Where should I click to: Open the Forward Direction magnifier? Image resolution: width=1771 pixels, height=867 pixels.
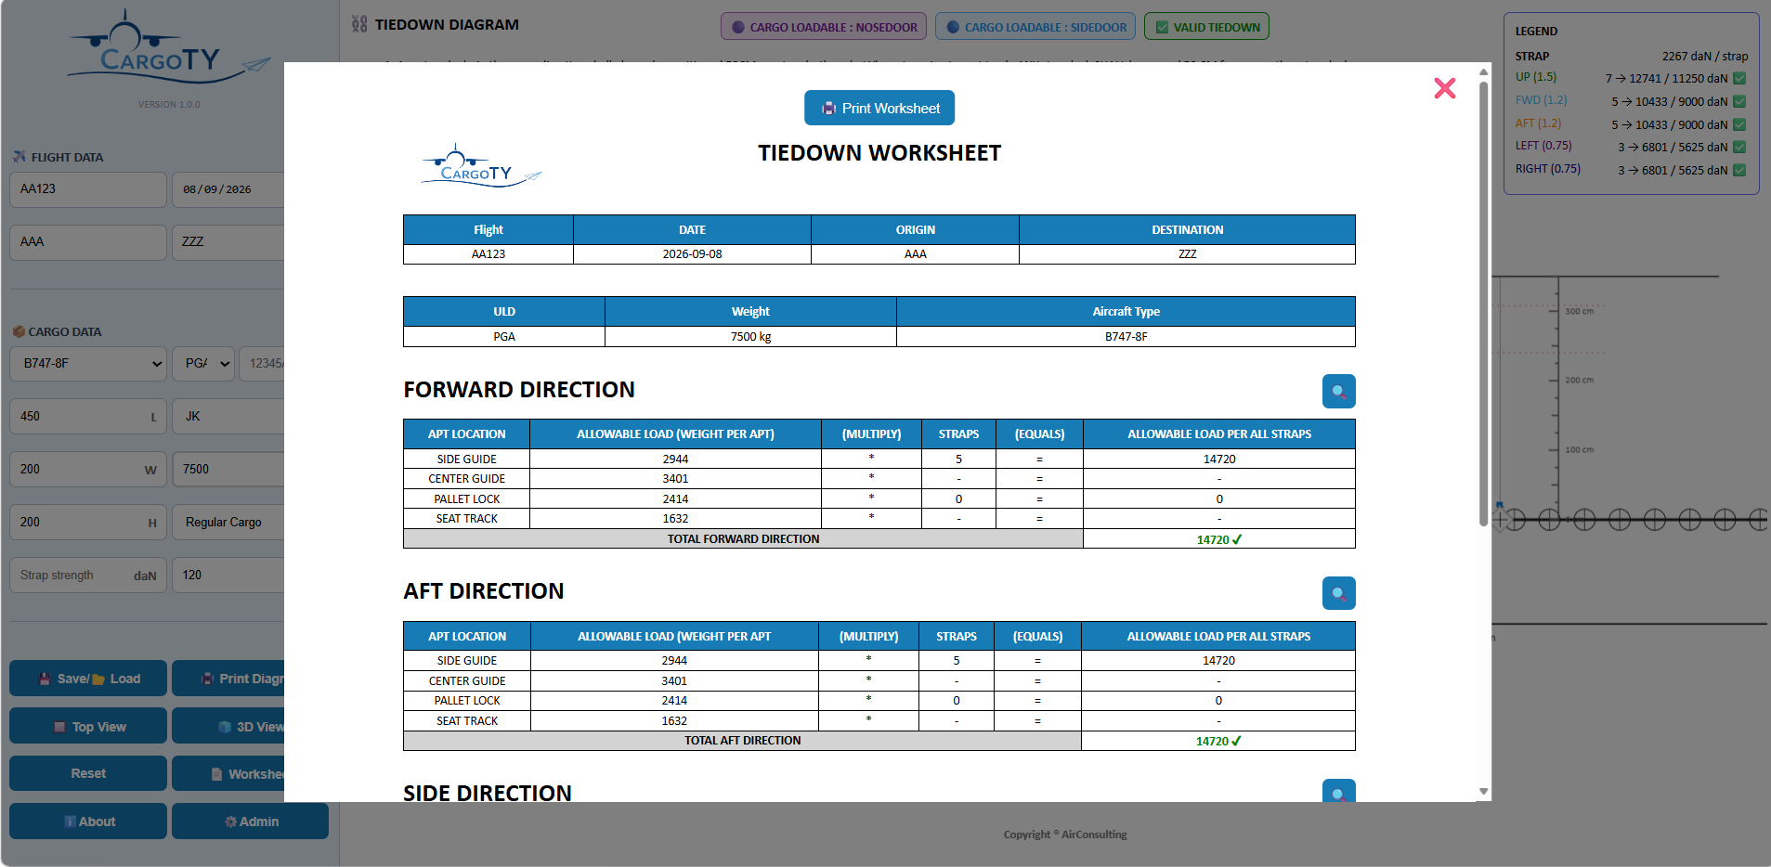(x=1338, y=391)
